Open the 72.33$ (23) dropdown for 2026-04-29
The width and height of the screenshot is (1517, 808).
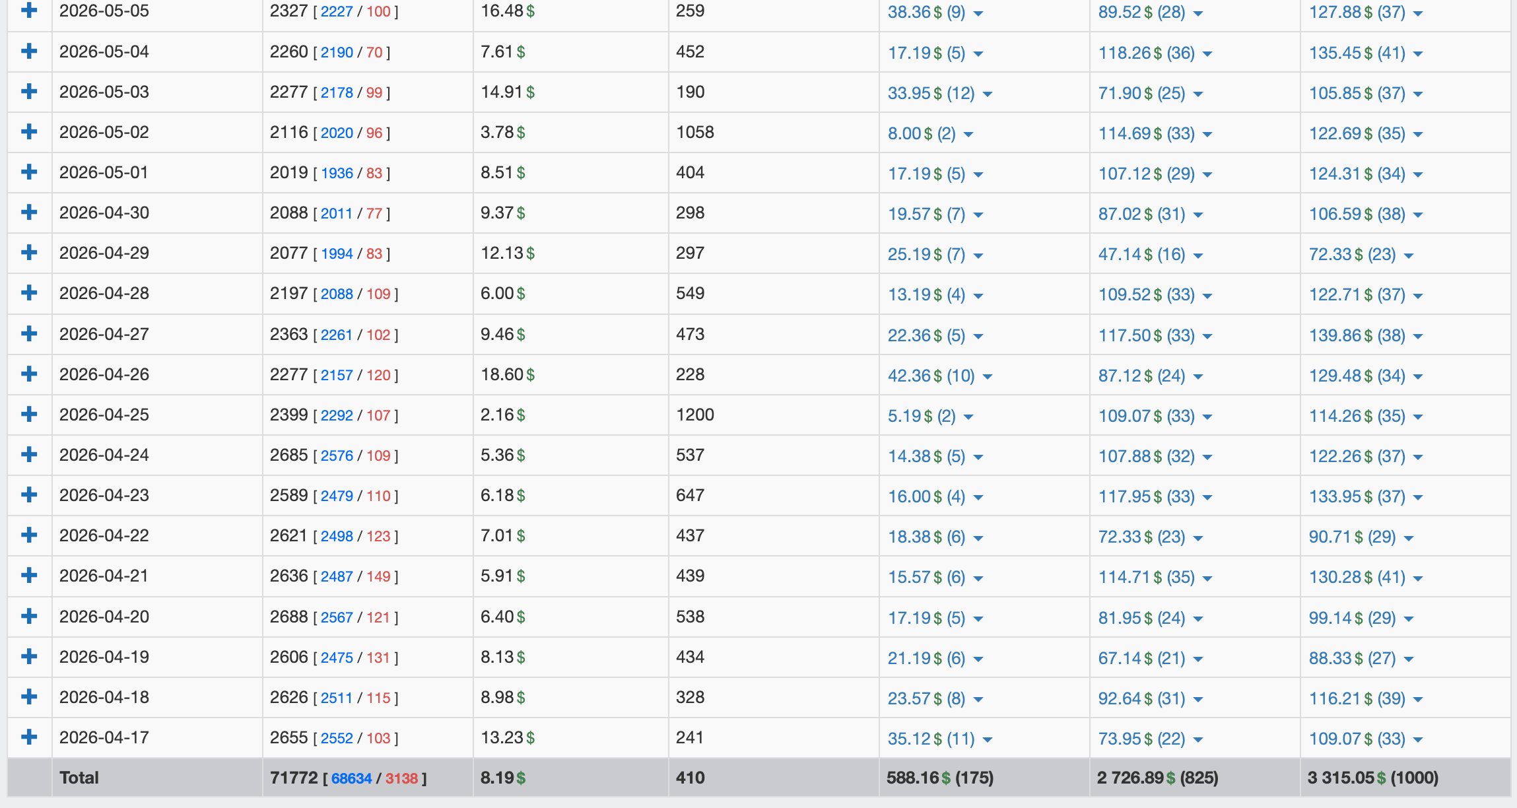click(x=1361, y=254)
